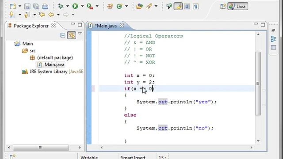Open the Package Explorer view menu triangle
Image resolution: width=283 pixels, height=159 pixels.
(x=80, y=34)
